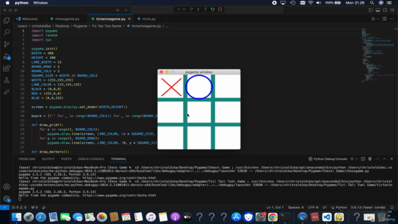Split the editor to the right

coord(384,19)
